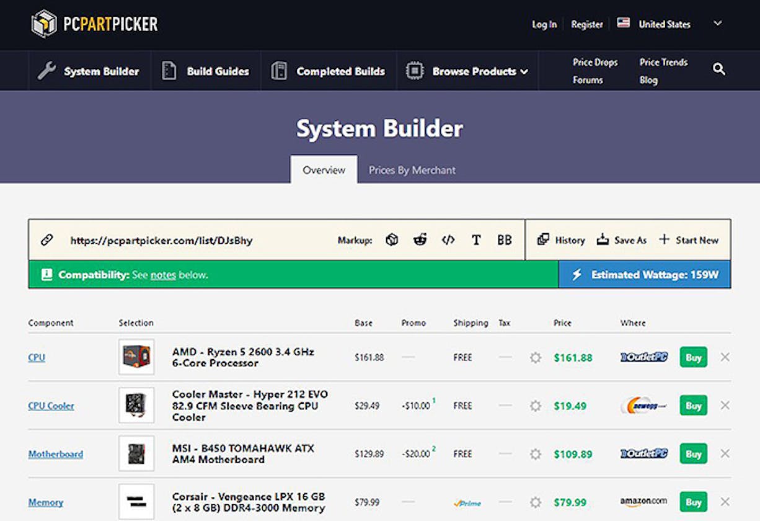Image resolution: width=760 pixels, height=521 pixels.
Task: Click Buy for the AMD Ryzen 5 2600
Action: (x=693, y=357)
